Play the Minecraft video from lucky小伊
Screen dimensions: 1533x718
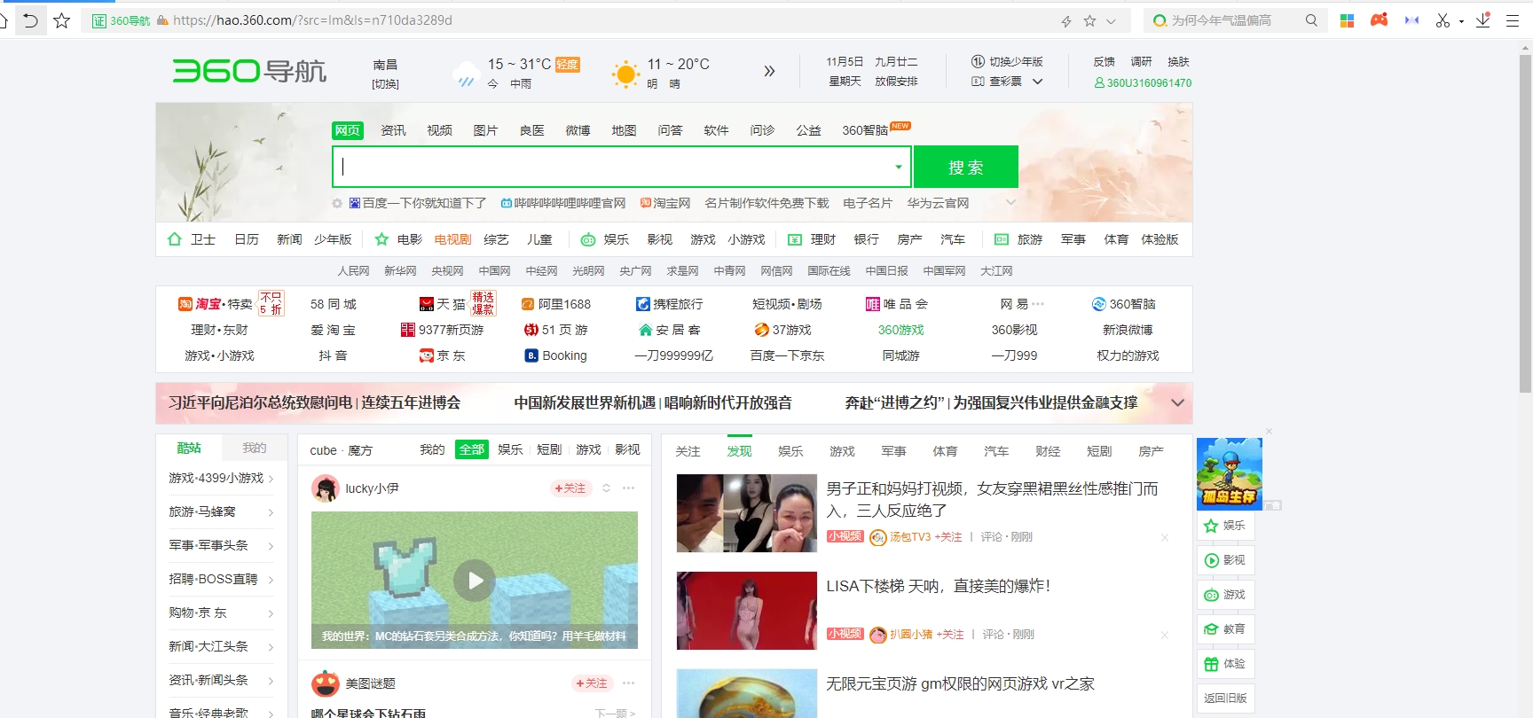(475, 581)
